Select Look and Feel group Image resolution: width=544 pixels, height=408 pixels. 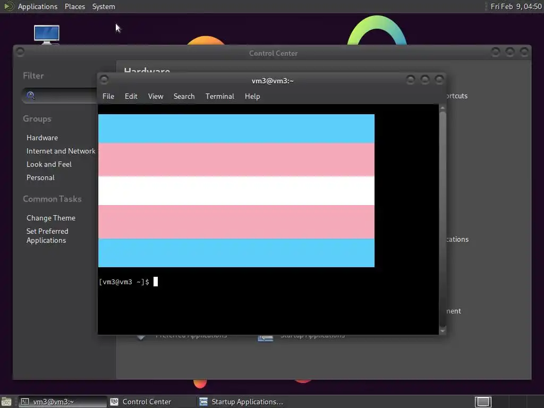[x=49, y=164]
